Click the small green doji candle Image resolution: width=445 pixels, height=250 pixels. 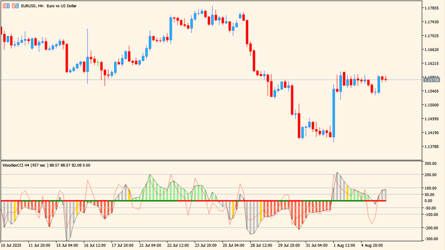pos(98,63)
